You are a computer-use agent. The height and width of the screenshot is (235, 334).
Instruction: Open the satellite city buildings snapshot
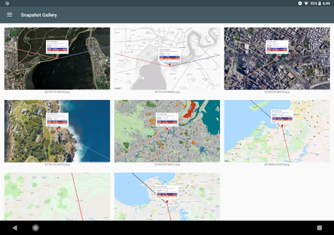277,58
